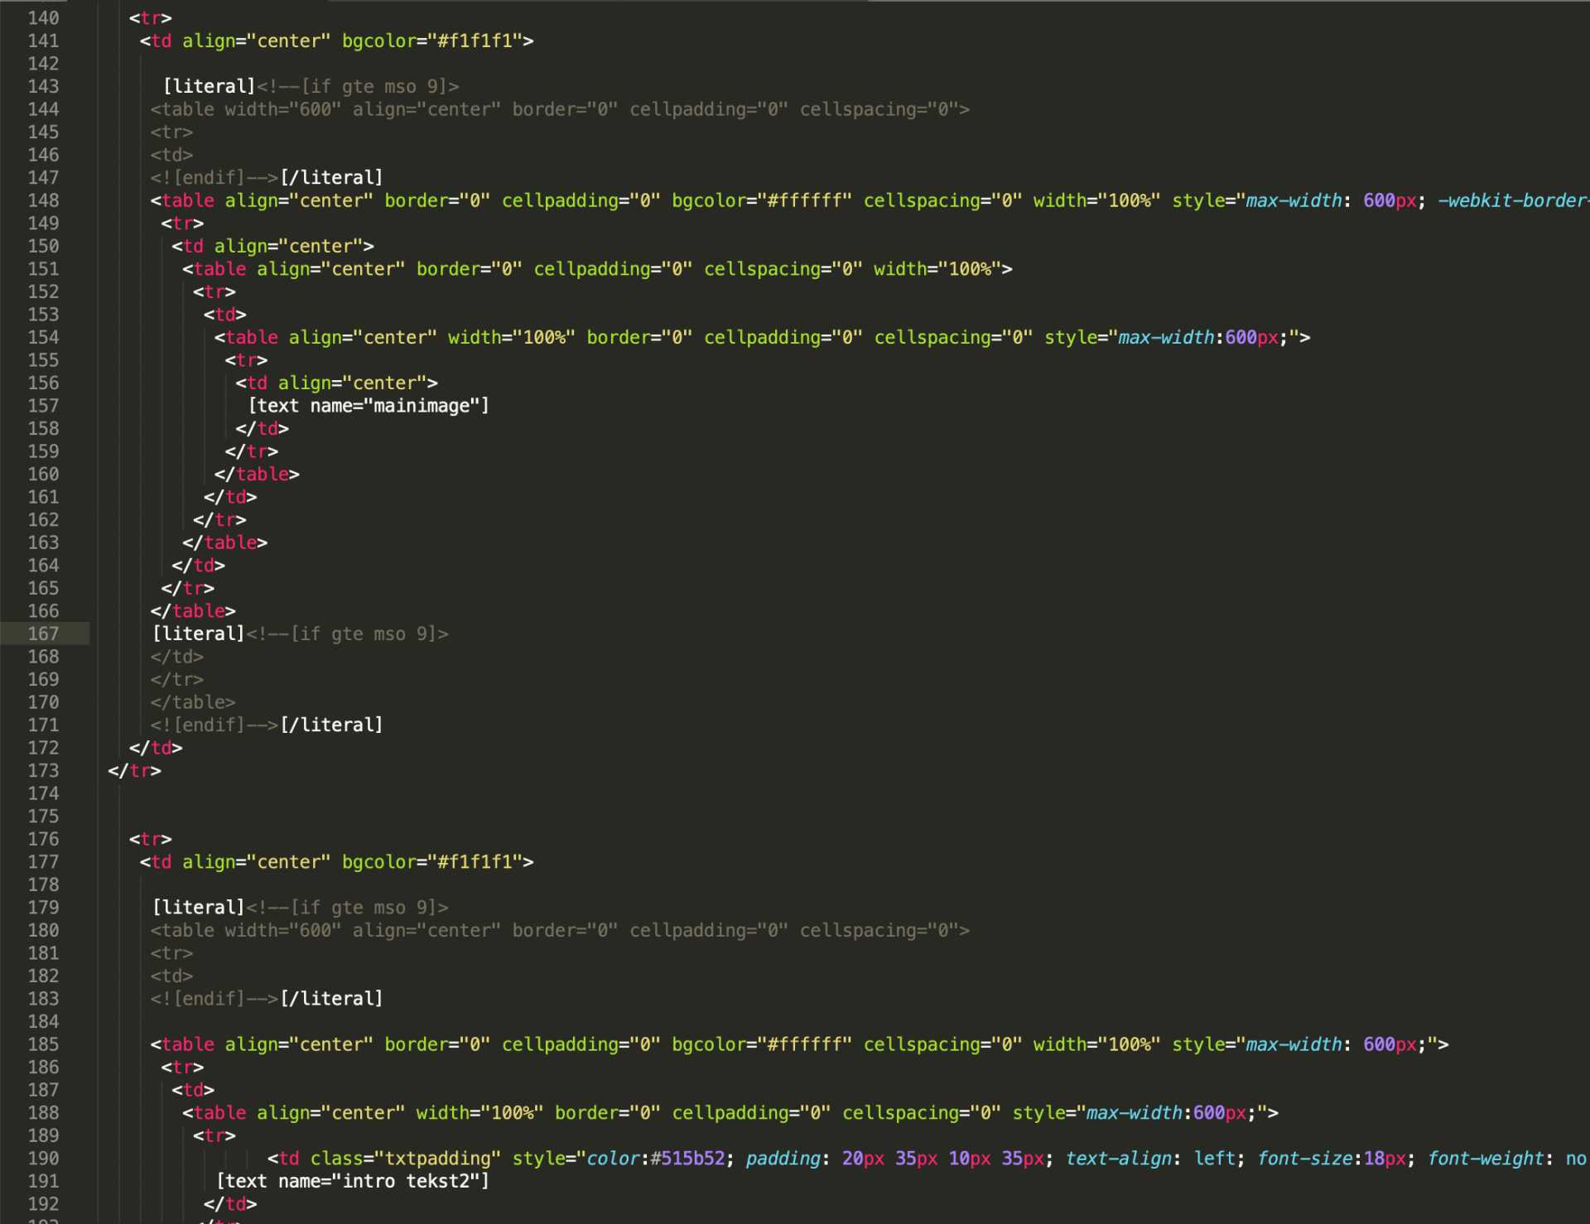Screen dimensions: 1590x1224
Task: Click the [/literal] tag on line 147
Action: (331, 177)
